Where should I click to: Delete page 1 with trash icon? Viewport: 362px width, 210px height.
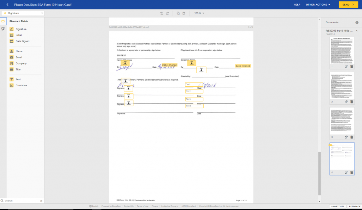[352, 66]
